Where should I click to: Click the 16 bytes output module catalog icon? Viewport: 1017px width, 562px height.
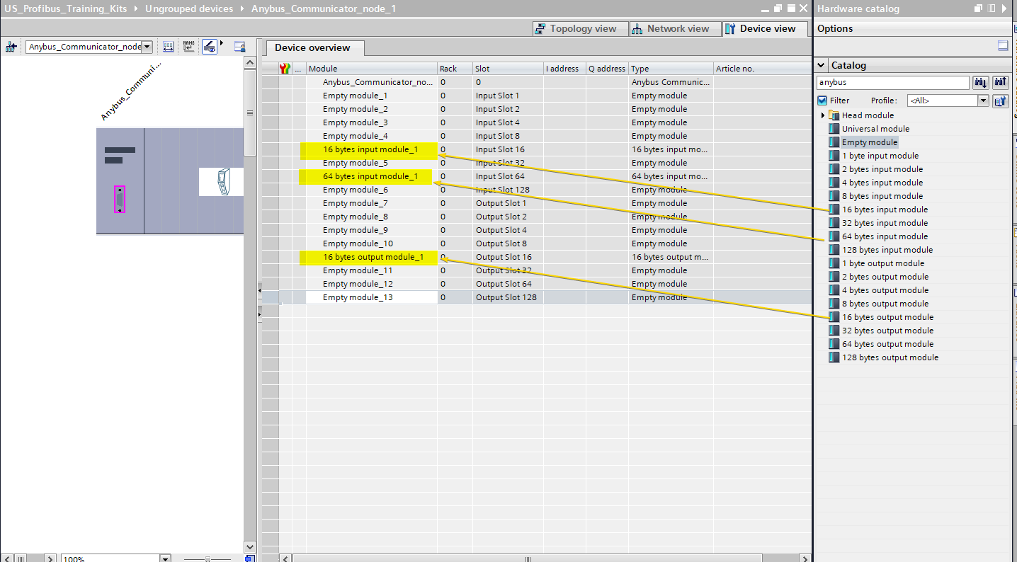(x=834, y=317)
